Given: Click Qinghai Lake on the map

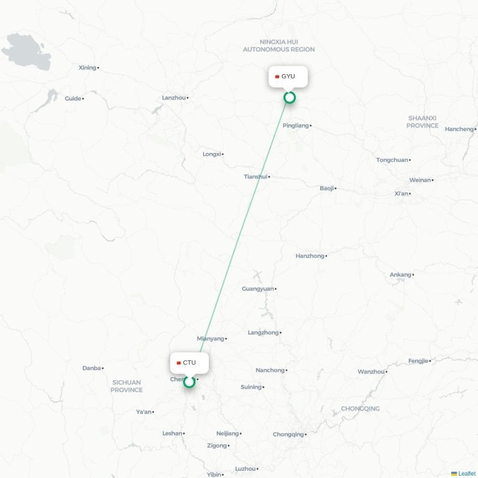Looking at the screenshot, I should 27,51.
